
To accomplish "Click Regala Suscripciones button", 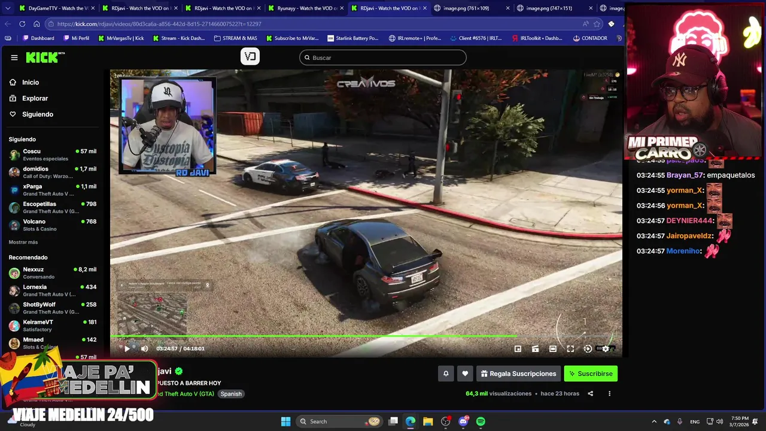I will [518, 374].
